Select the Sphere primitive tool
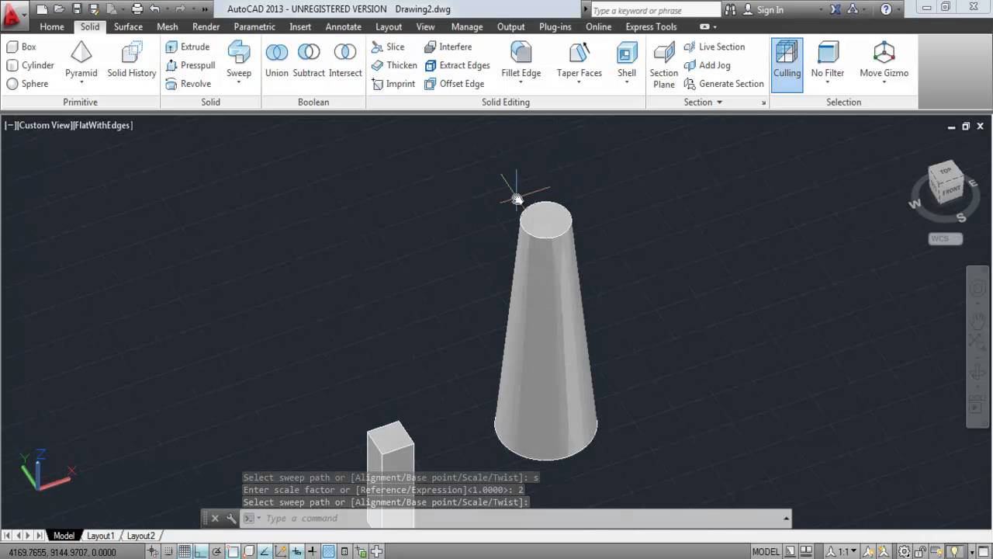Viewport: 993px width, 559px height. [28, 84]
